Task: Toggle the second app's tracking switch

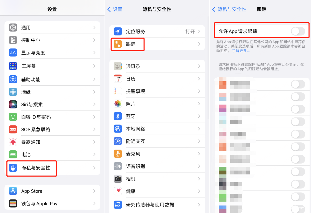Action: tap(298, 97)
